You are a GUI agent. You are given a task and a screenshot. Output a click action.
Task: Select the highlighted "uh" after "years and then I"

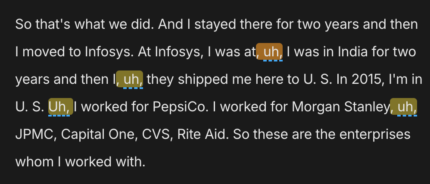pyautogui.click(x=130, y=80)
